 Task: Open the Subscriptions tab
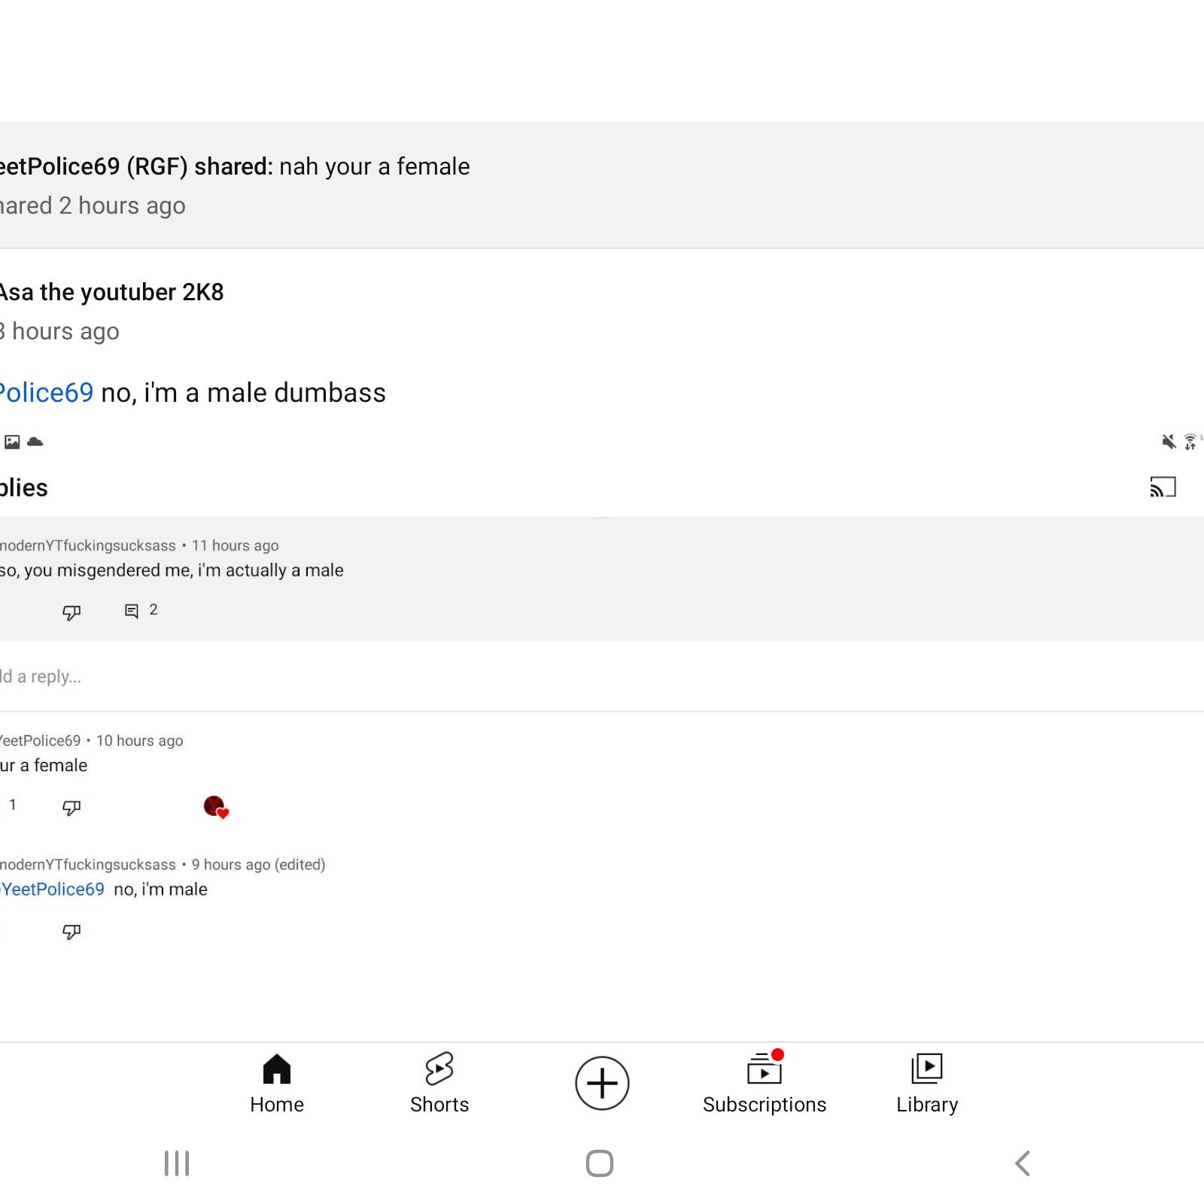(x=764, y=1084)
